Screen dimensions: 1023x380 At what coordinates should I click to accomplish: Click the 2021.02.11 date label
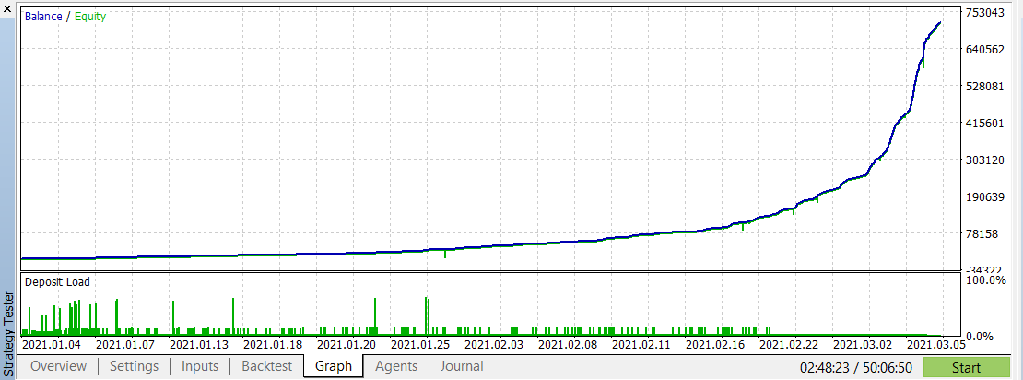[641, 345]
